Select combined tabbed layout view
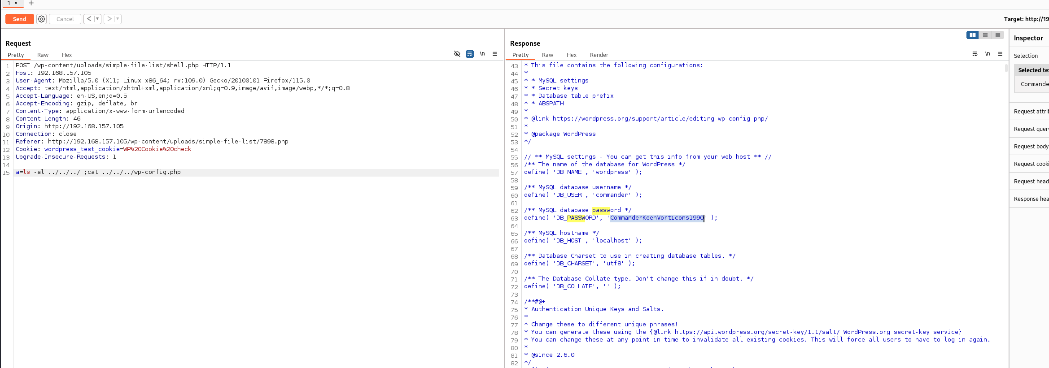The height and width of the screenshot is (368, 1049). pyautogui.click(x=997, y=35)
